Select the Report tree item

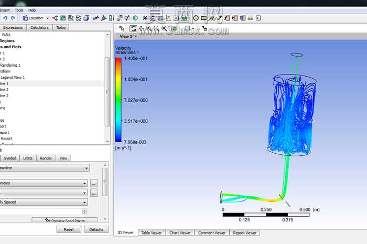click(6, 139)
